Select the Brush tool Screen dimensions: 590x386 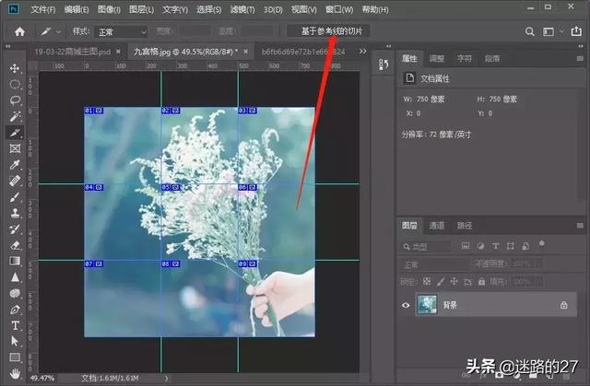pyautogui.click(x=16, y=196)
